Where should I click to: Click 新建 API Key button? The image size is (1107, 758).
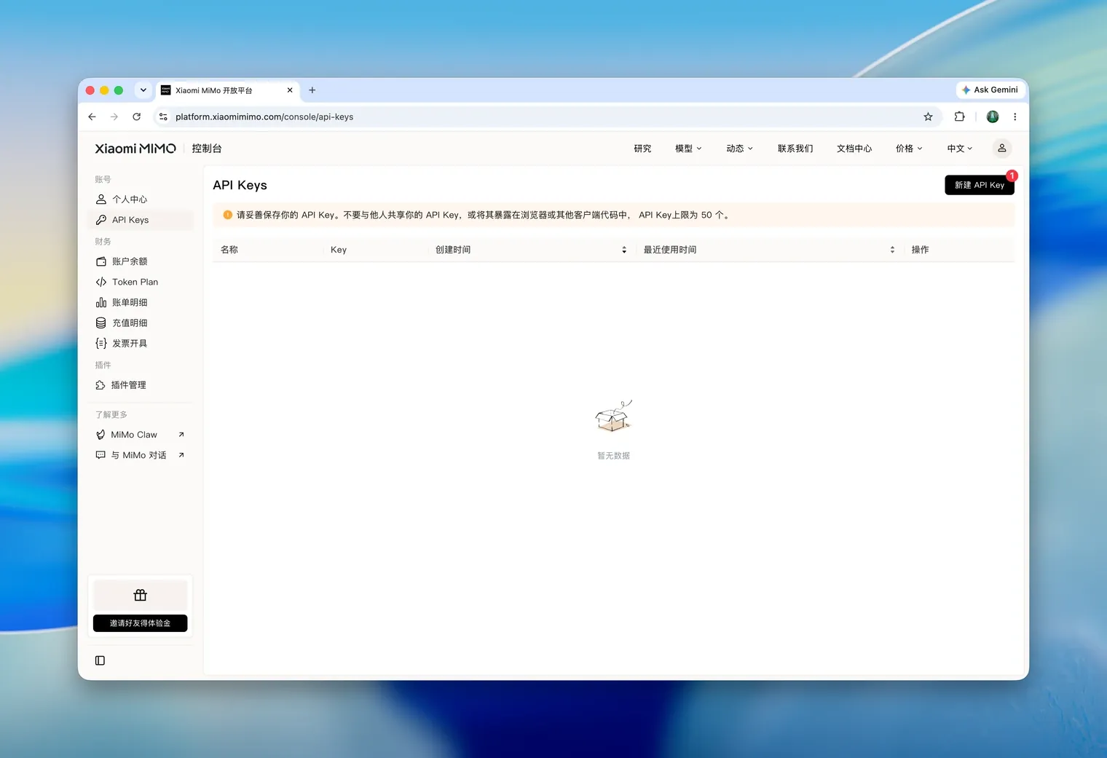click(980, 185)
